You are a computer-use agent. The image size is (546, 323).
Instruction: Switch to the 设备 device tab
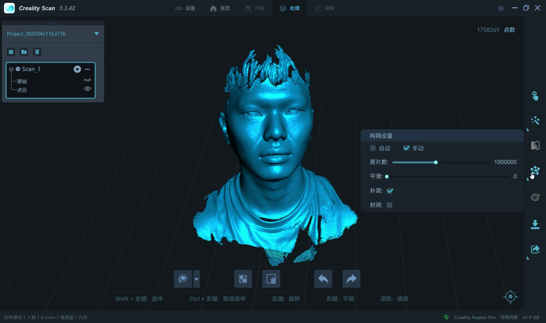pos(185,8)
